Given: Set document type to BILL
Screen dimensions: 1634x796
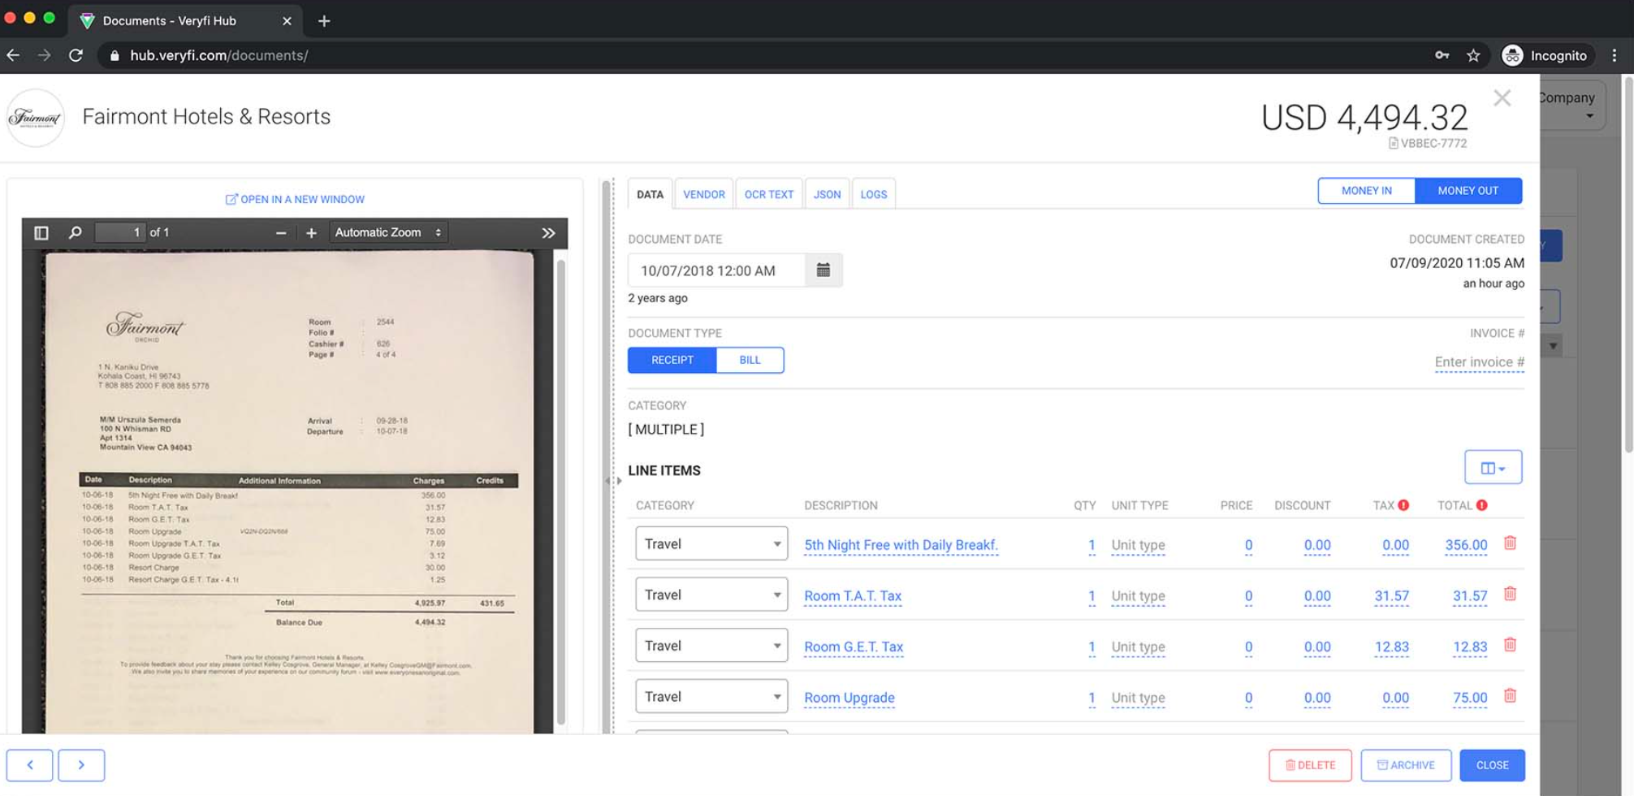Looking at the screenshot, I should tap(750, 360).
